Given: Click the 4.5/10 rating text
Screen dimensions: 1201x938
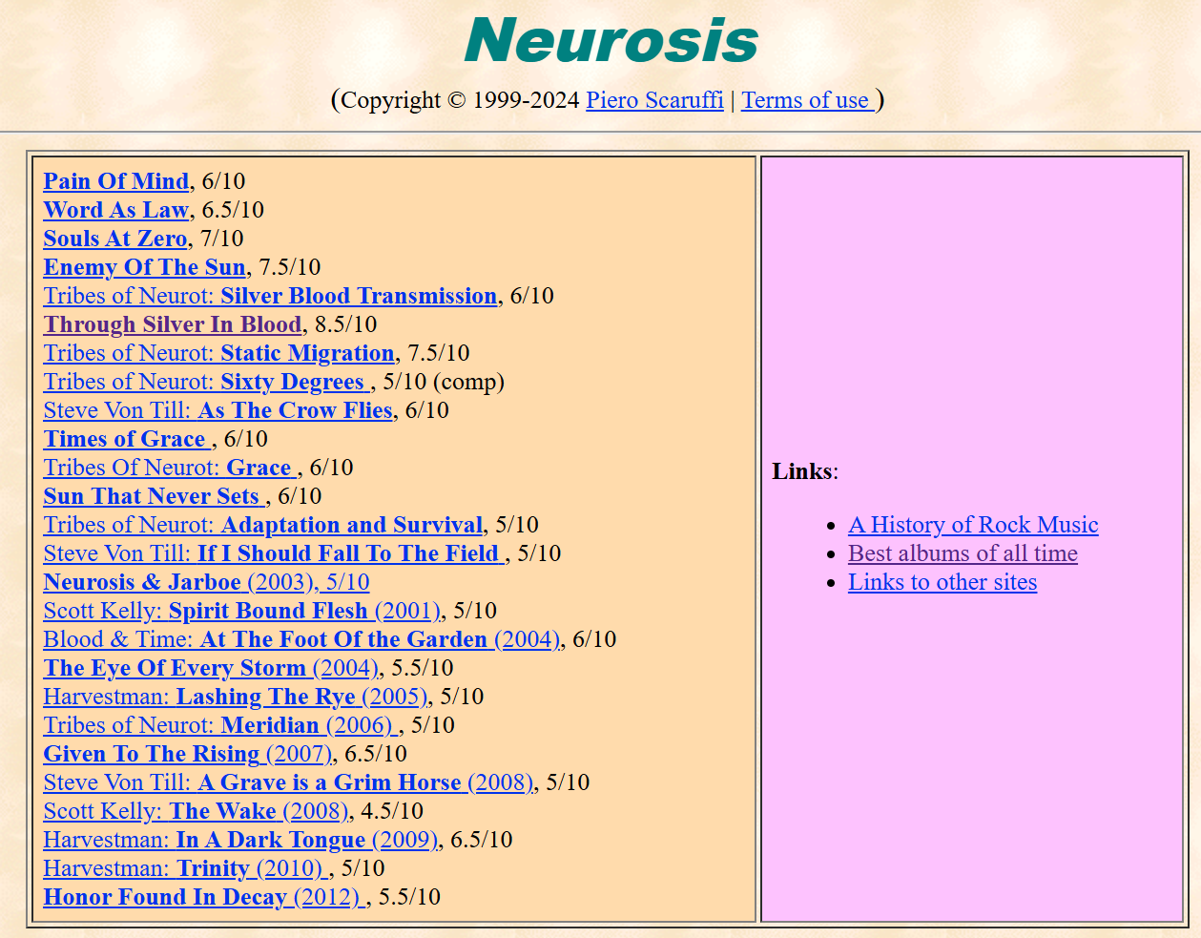Looking at the screenshot, I should (392, 811).
